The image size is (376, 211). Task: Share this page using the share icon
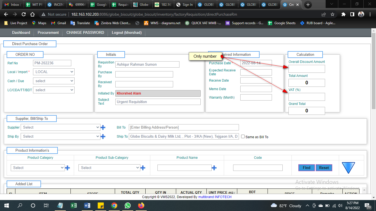pos(324,14)
